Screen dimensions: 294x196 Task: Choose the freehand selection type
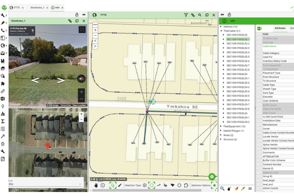[165, 185]
